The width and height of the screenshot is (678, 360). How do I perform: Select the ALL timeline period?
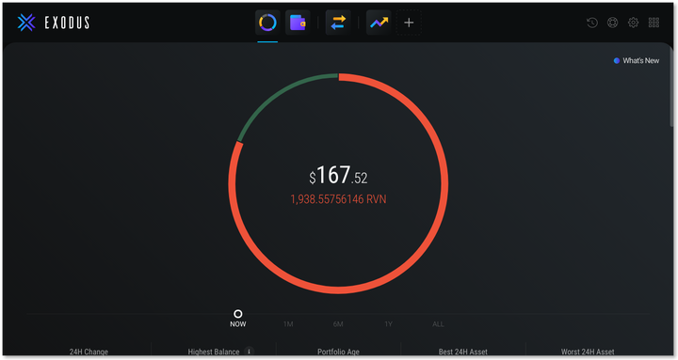(438, 324)
